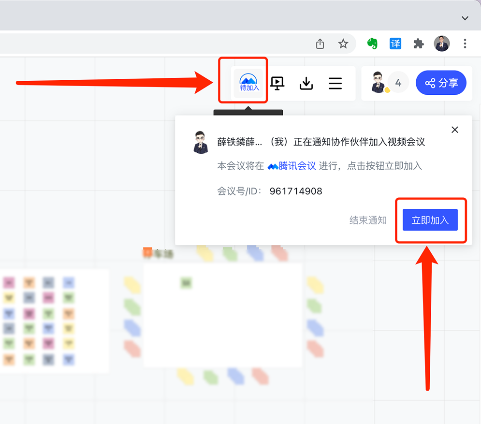
Task: Click the browser share page icon
Action: click(320, 44)
